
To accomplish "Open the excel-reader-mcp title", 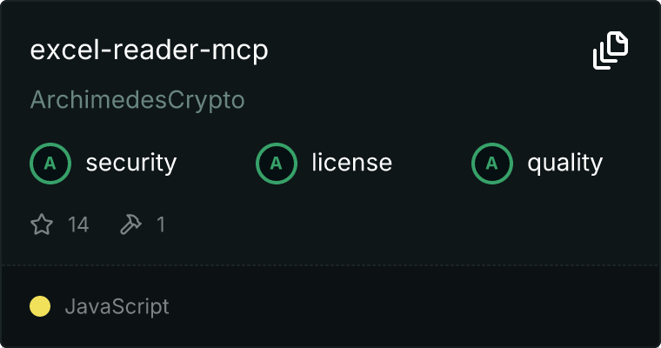I will pyautogui.click(x=150, y=50).
